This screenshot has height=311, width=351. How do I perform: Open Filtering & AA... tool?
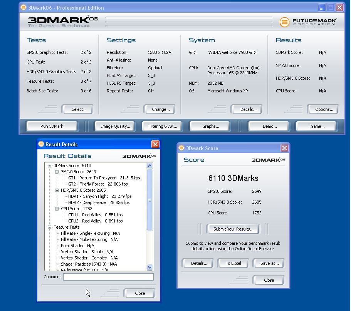click(x=163, y=126)
